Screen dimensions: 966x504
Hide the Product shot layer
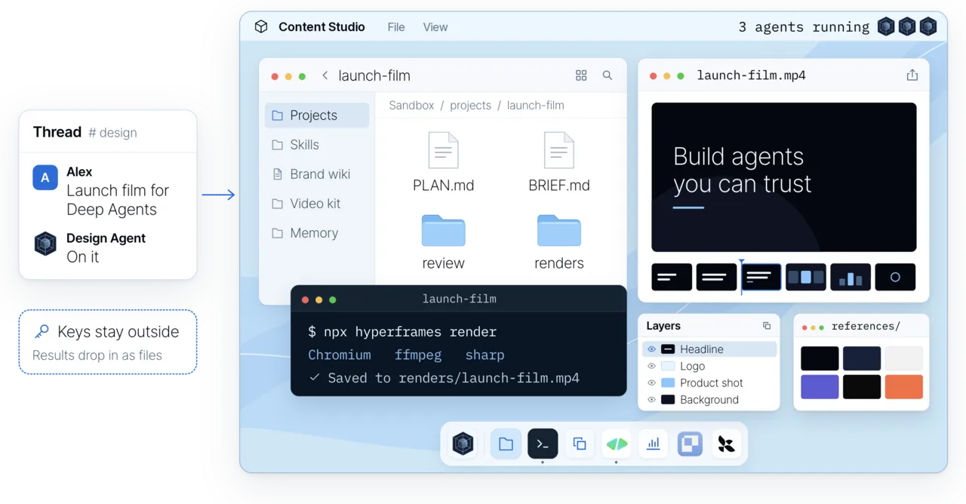click(x=651, y=383)
